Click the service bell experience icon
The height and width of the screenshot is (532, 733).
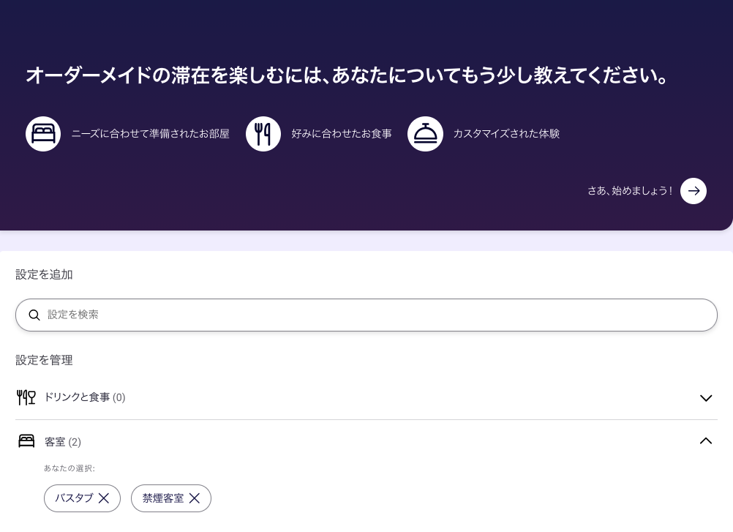425,134
